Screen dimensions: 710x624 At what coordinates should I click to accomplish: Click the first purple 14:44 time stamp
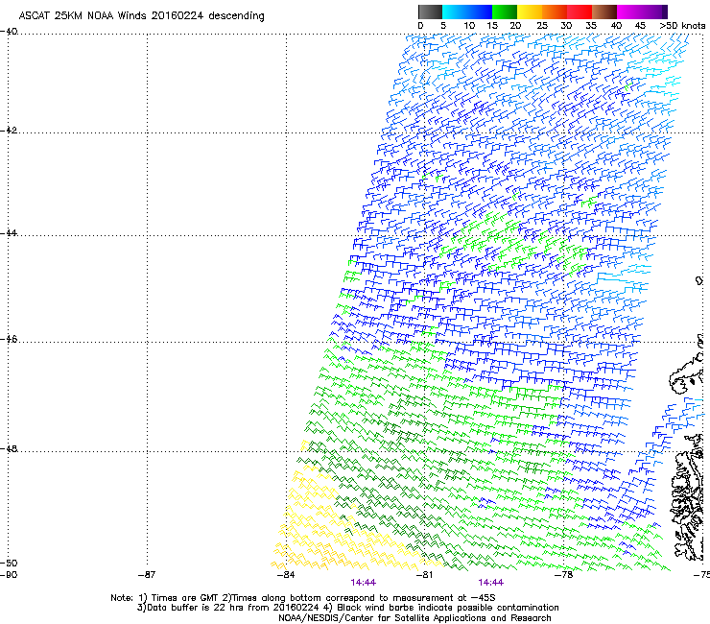[x=363, y=583]
